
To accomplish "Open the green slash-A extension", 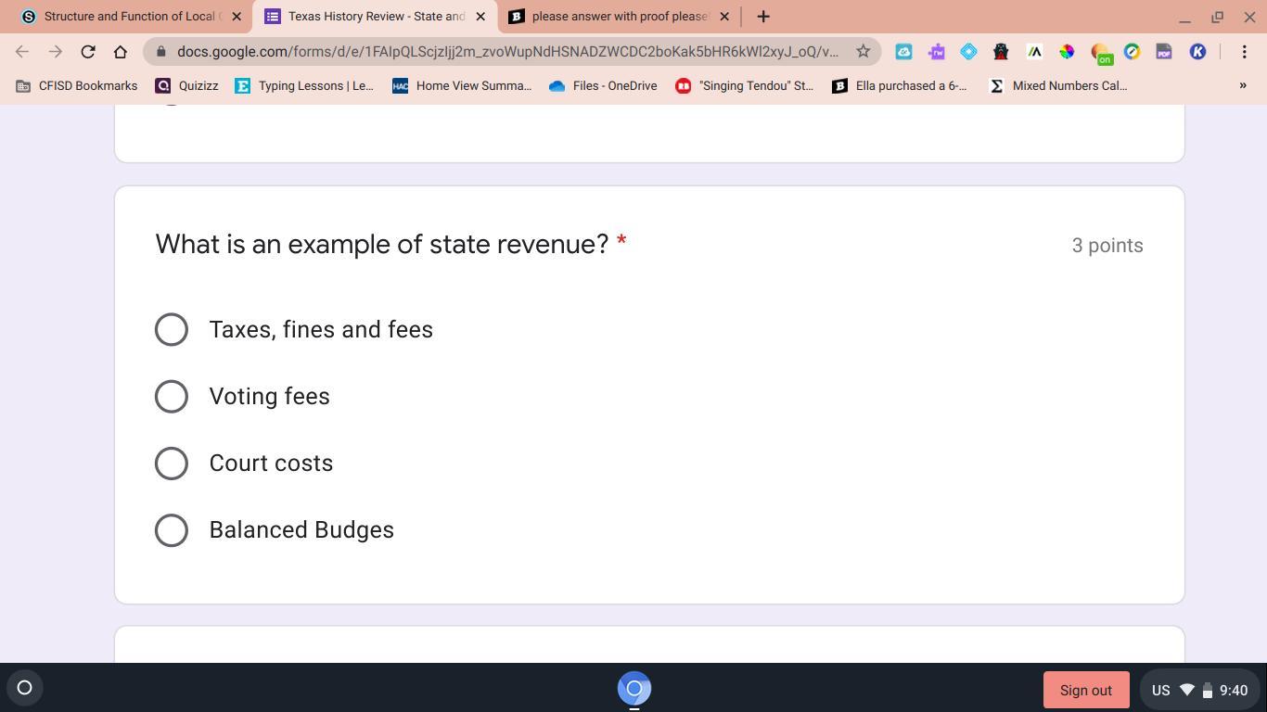I will tap(1034, 52).
